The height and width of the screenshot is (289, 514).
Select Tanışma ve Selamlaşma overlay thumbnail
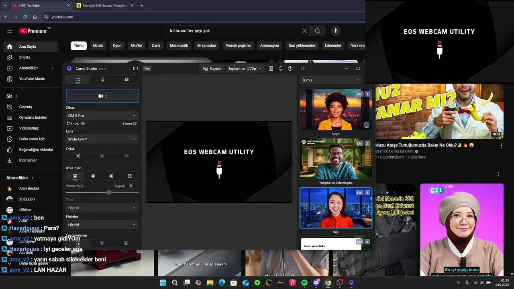tap(336, 159)
